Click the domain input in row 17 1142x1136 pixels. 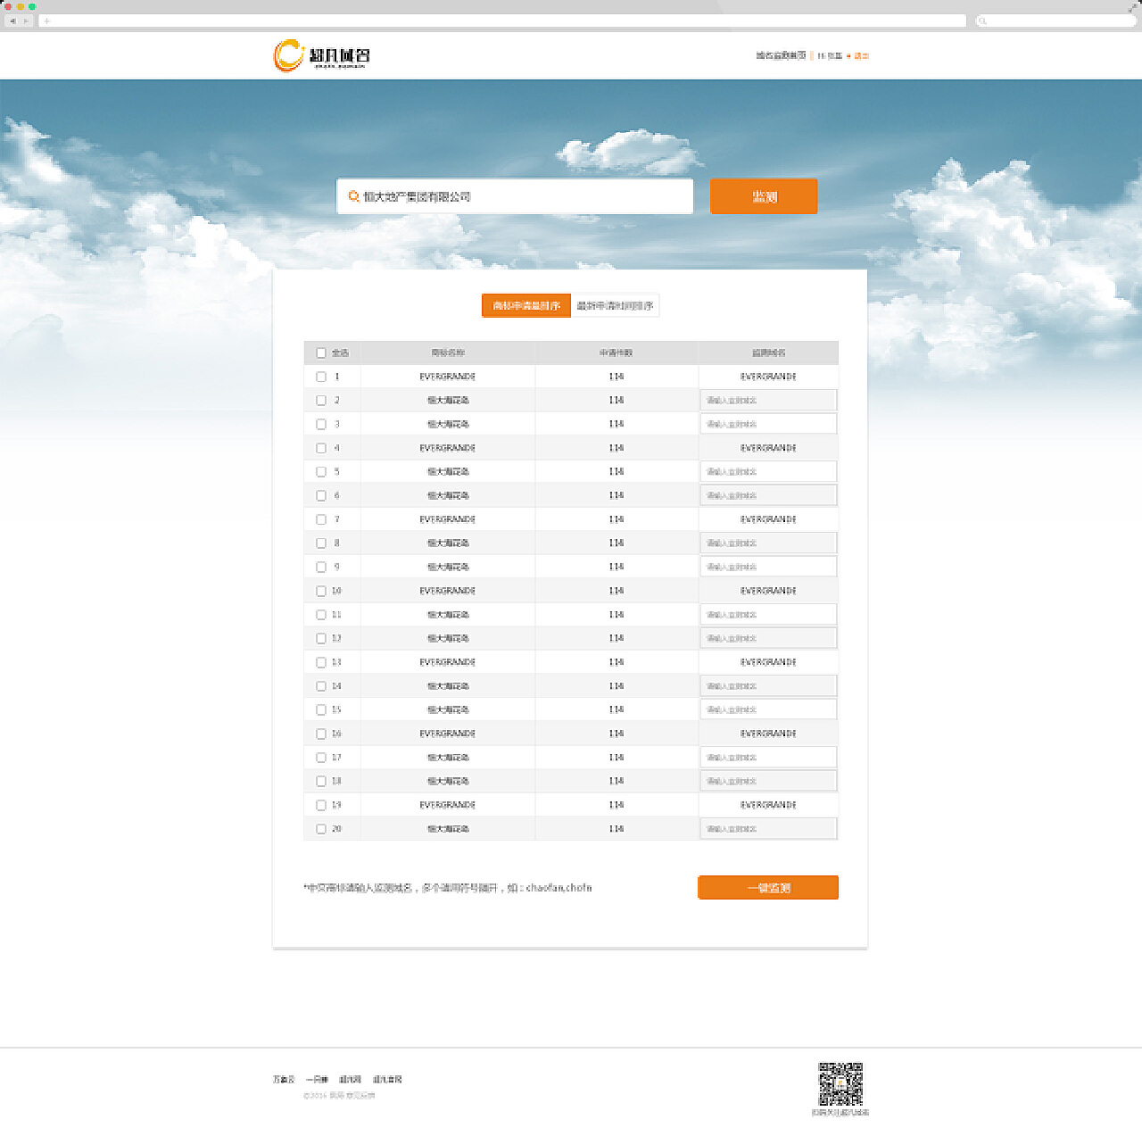768,758
